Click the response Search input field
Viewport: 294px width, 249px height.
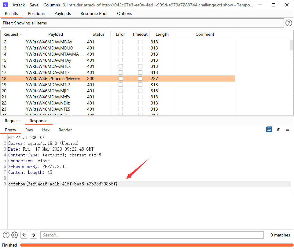(152, 235)
